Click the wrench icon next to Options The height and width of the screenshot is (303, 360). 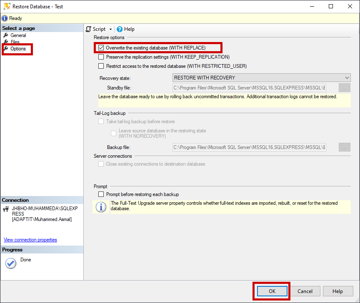pyautogui.click(x=6, y=48)
